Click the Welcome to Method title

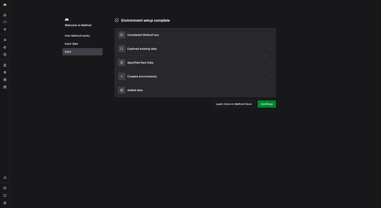[78, 25]
